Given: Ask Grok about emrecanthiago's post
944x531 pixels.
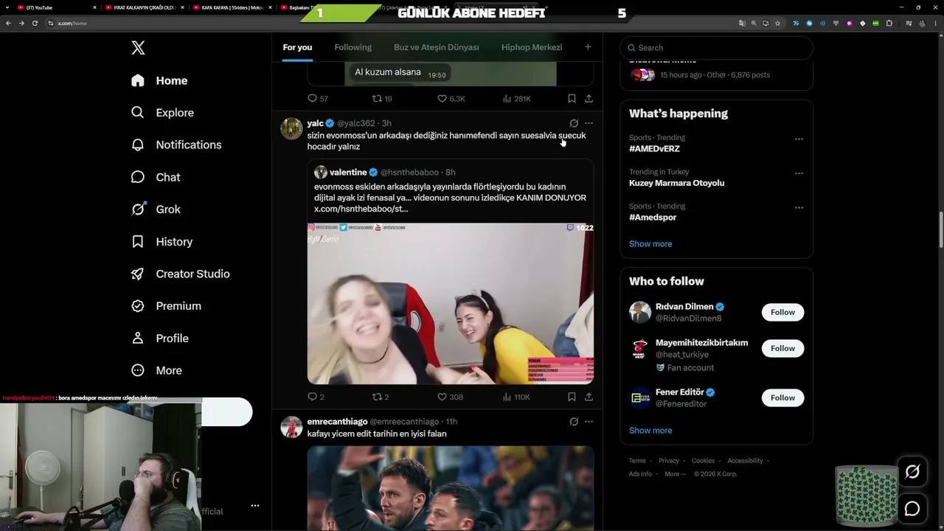Looking at the screenshot, I should 574,422.
